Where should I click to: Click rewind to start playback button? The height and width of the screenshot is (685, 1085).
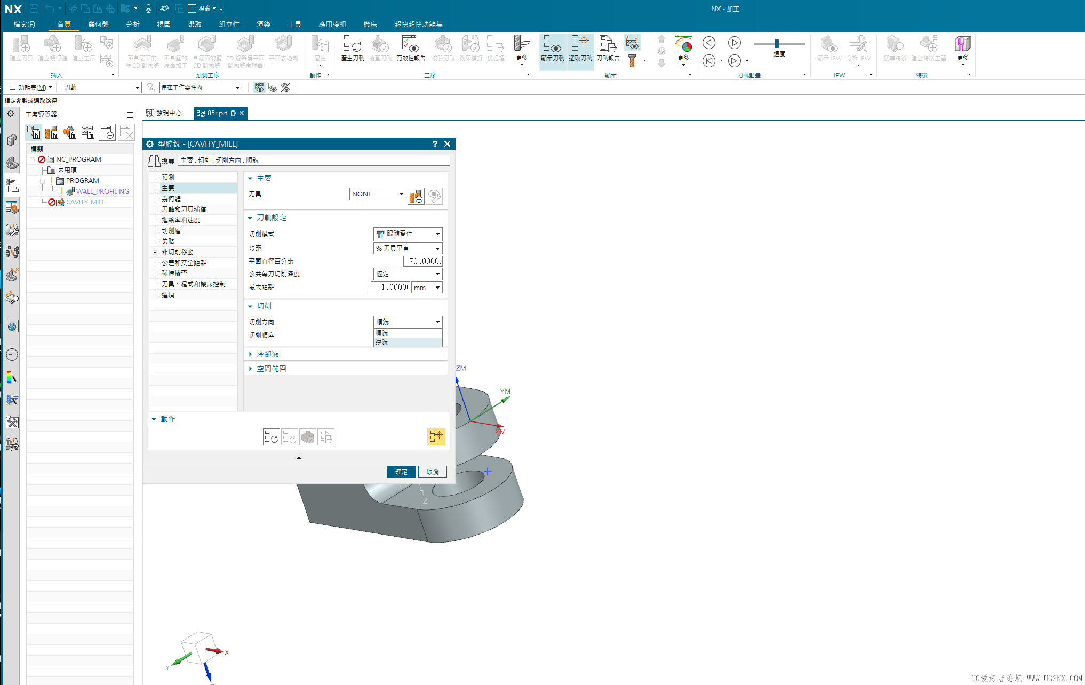709,61
